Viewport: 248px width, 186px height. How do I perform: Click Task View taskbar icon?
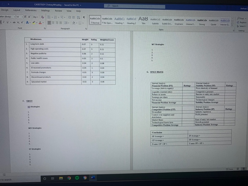[x=53, y=179]
